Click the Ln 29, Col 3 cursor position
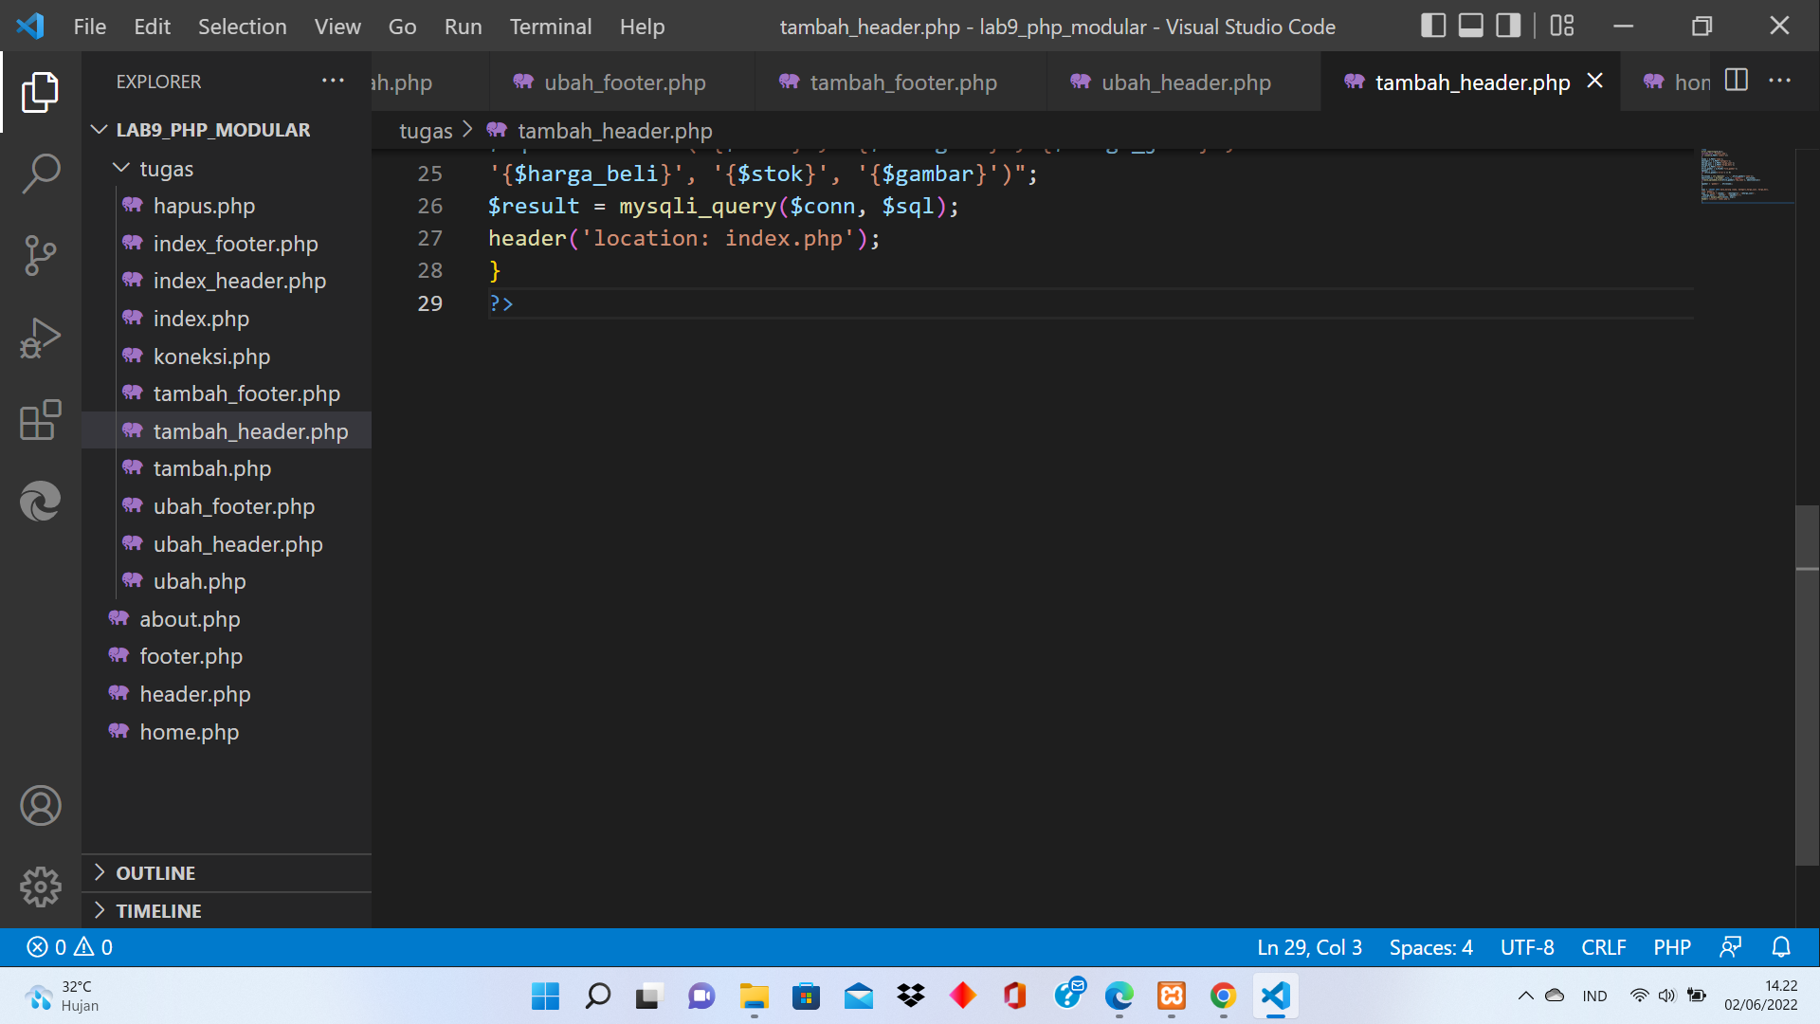The width and height of the screenshot is (1820, 1024). tap(1309, 947)
